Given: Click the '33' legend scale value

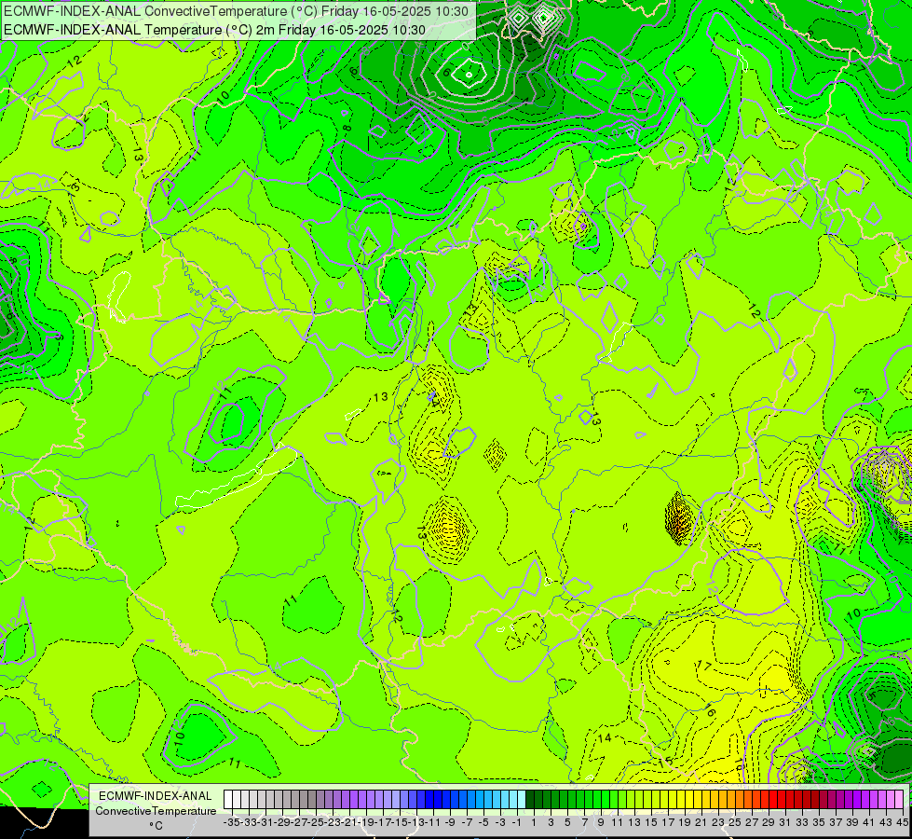Looking at the screenshot, I should [x=802, y=822].
